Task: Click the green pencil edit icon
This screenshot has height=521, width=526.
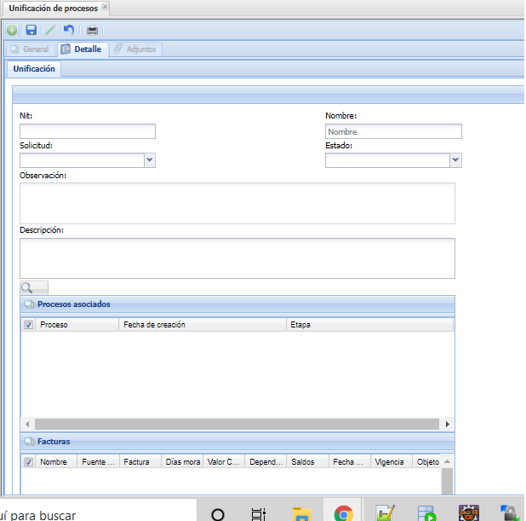Action: coord(50,31)
